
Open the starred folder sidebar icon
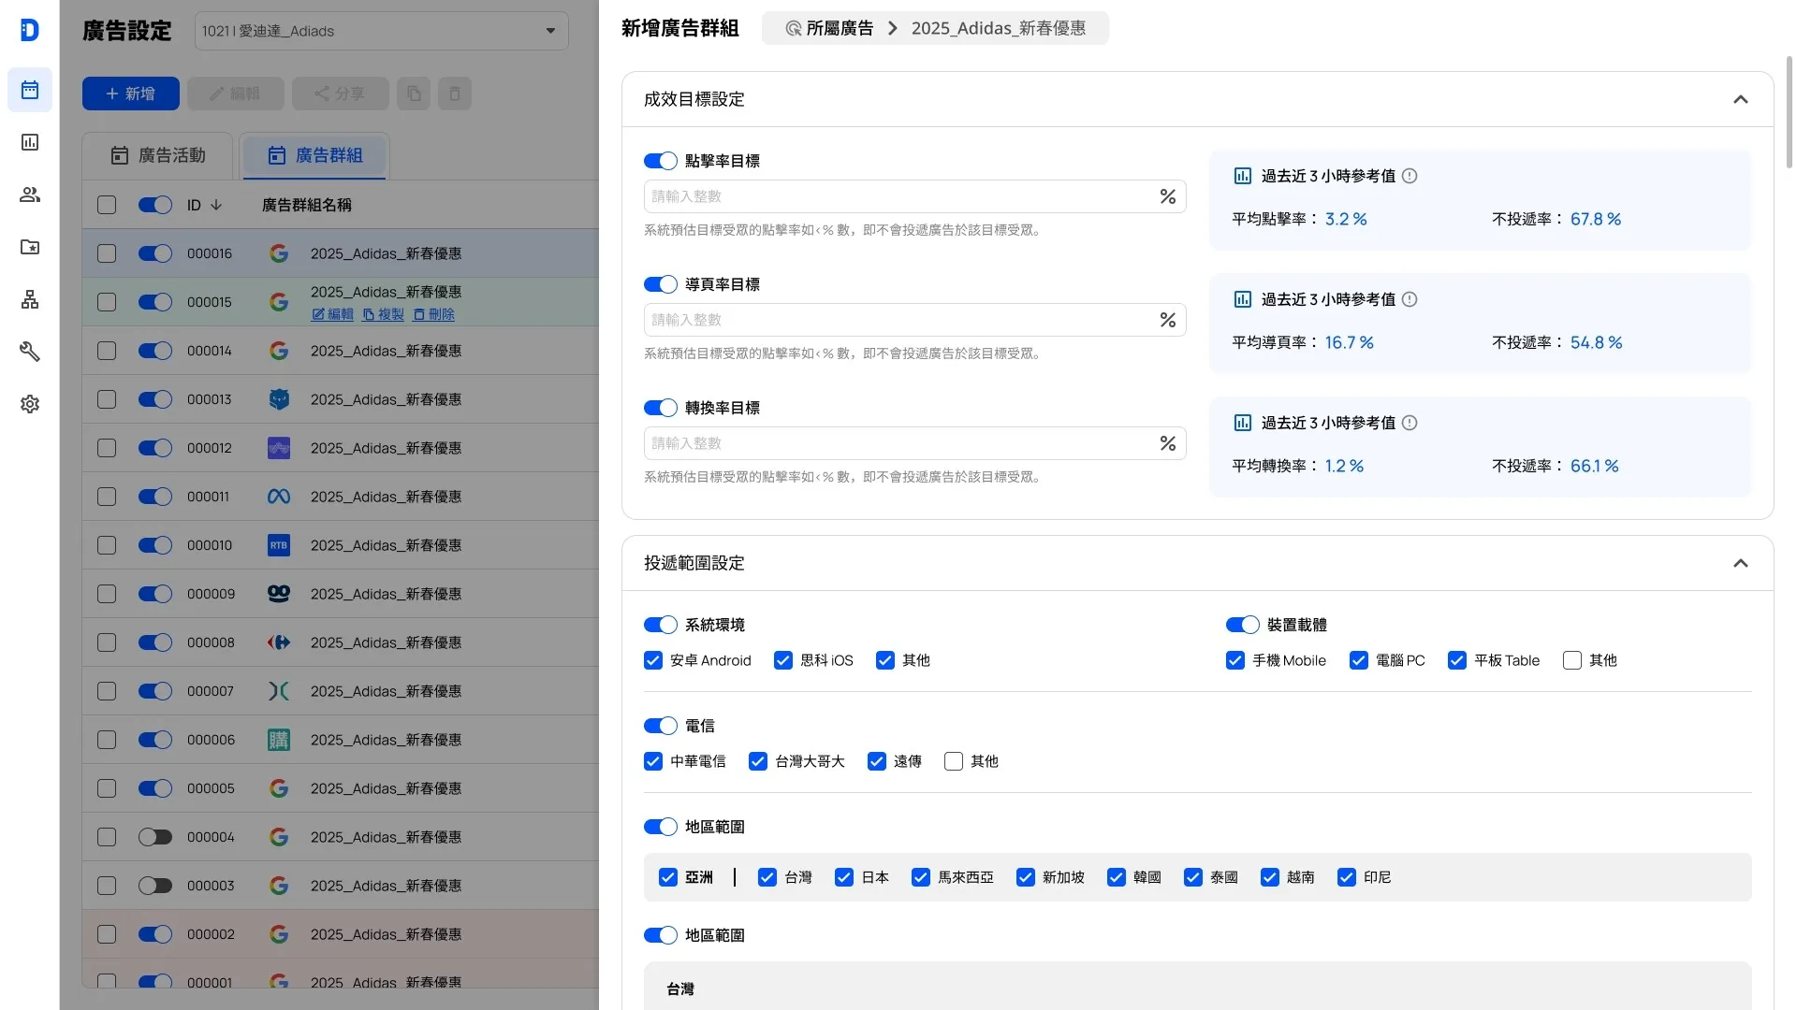pyautogui.click(x=30, y=247)
